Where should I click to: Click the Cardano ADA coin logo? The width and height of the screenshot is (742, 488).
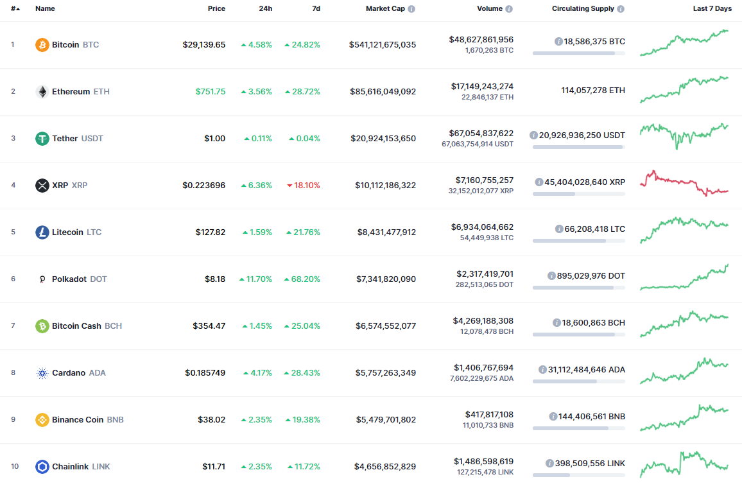(x=42, y=372)
